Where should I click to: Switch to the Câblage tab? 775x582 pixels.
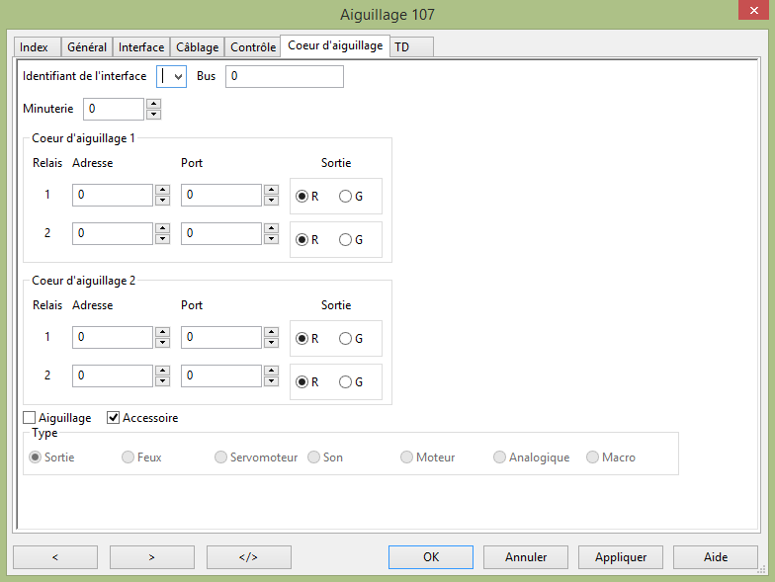(x=197, y=47)
